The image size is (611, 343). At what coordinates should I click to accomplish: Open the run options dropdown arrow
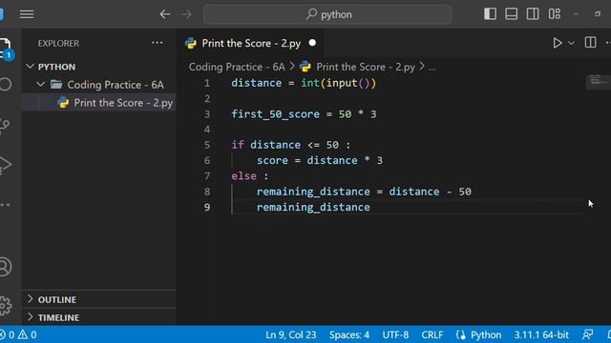[571, 43]
